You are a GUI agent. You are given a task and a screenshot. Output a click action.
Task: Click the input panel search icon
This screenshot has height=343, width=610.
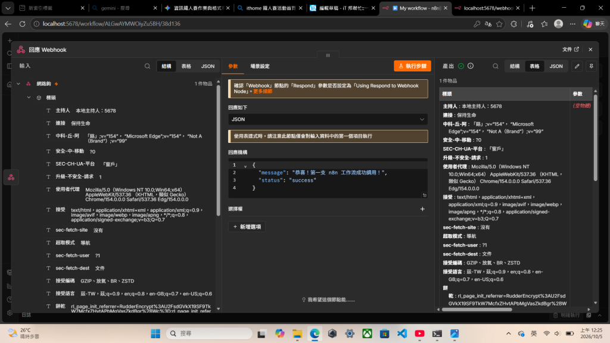pos(147,66)
